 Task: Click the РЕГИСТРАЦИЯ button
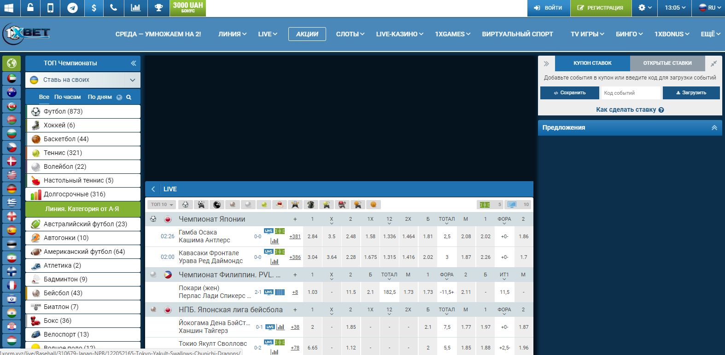pyautogui.click(x=600, y=8)
